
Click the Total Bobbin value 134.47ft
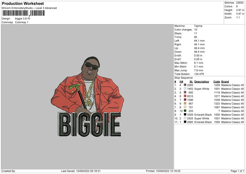(x=199, y=74)
